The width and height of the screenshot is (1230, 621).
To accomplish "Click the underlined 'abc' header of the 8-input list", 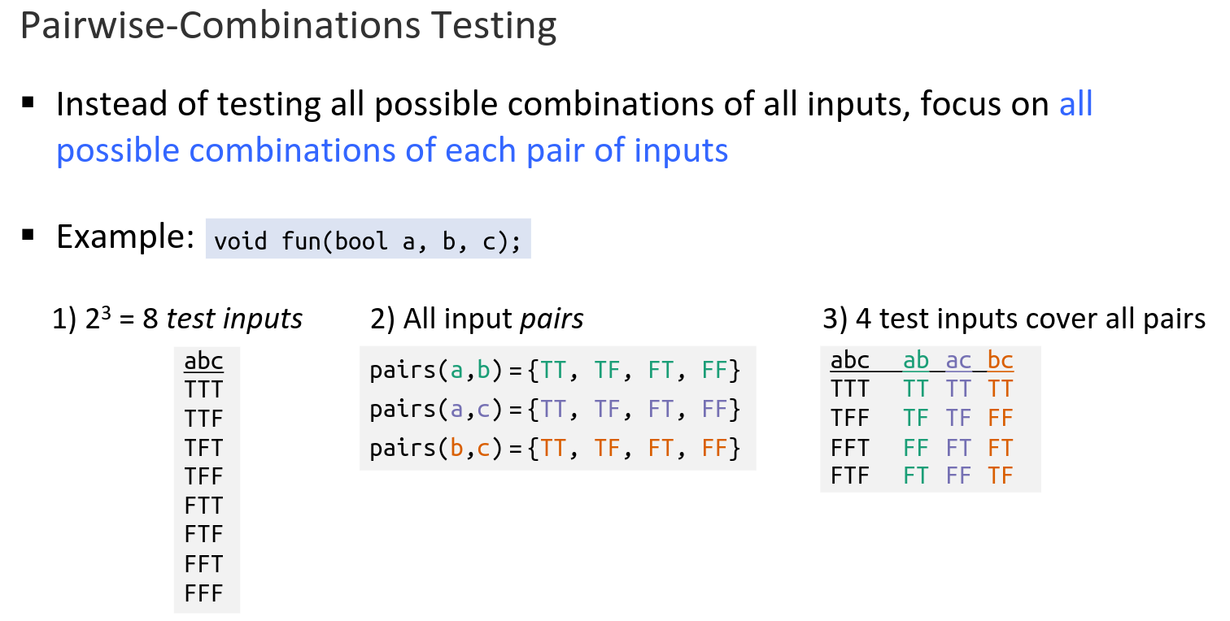I will 203,361.
